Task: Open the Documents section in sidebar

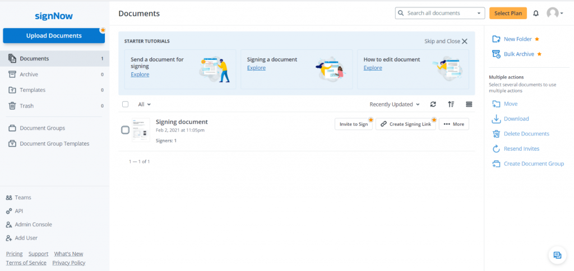Action: click(54, 59)
